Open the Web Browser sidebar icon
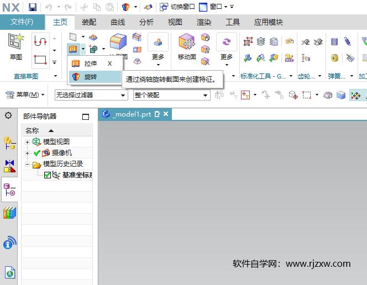The image size is (367, 285). [x=9, y=272]
